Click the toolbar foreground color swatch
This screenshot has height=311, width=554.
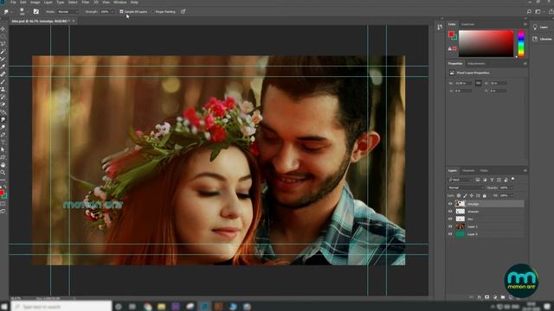[2, 193]
